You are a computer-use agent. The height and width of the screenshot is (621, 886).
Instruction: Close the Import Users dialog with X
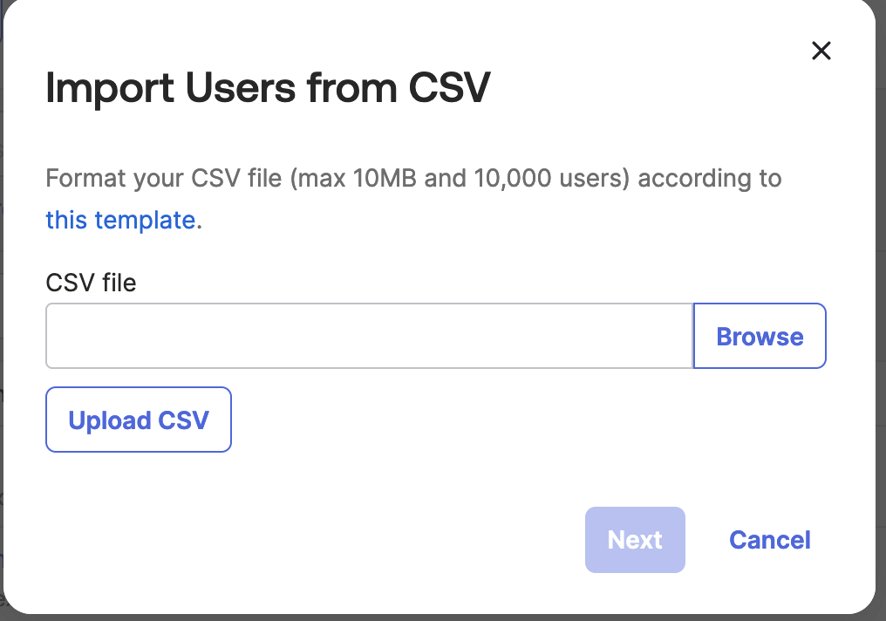[821, 51]
